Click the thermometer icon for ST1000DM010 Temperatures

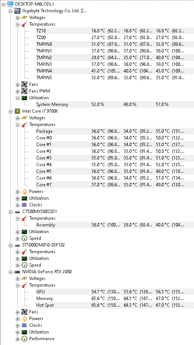(x=24, y=252)
